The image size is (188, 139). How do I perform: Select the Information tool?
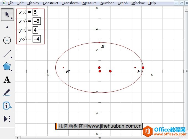click(x=7, y=106)
